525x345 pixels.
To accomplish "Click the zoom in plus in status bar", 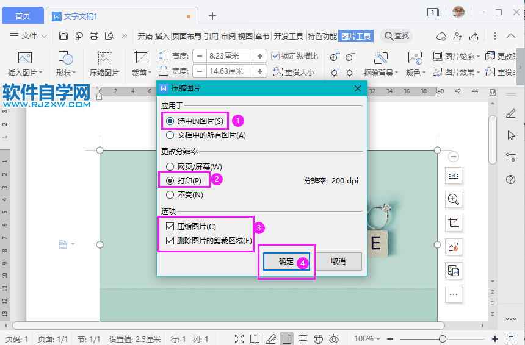I will (x=495, y=339).
